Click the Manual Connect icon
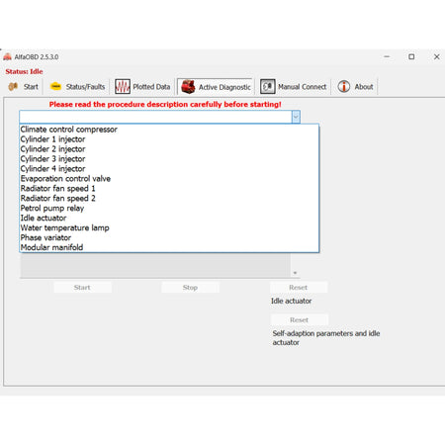 point(268,87)
